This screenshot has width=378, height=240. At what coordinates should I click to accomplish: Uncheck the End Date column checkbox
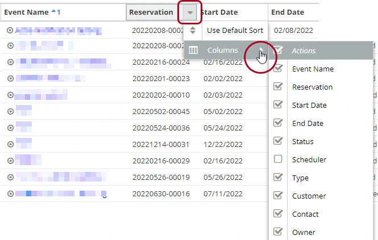click(x=278, y=123)
